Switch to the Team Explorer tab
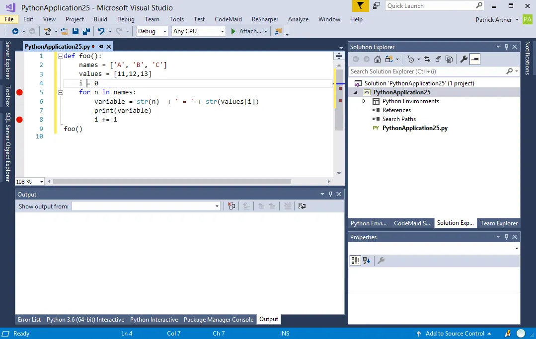The width and height of the screenshot is (536, 339). [x=499, y=223]
